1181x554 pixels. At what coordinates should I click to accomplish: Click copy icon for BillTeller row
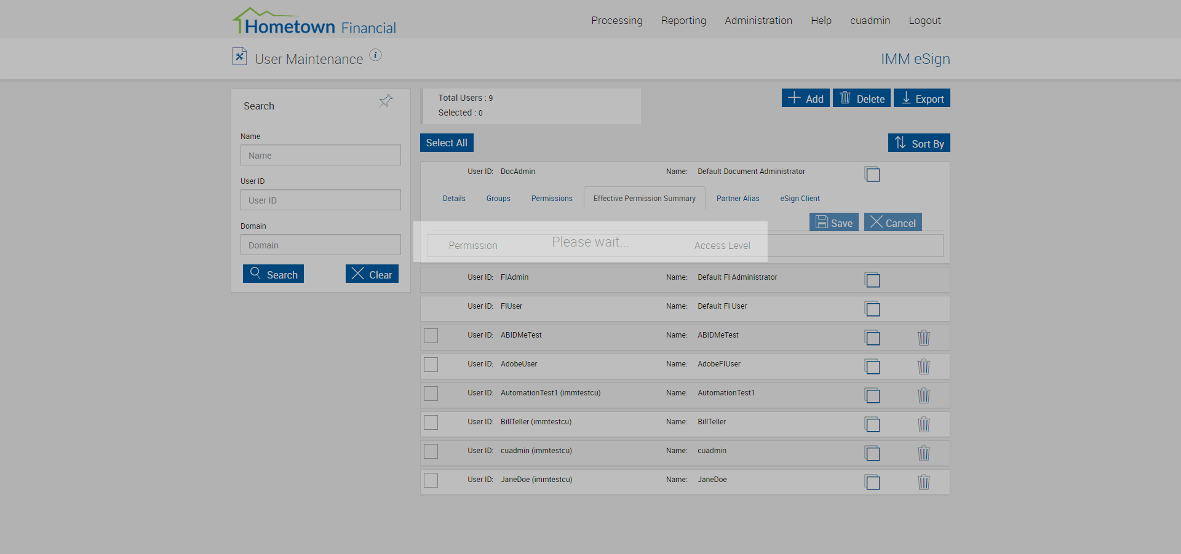[x=872, y=424]
